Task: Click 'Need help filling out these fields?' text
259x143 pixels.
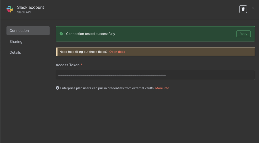Action: point(83,52)
